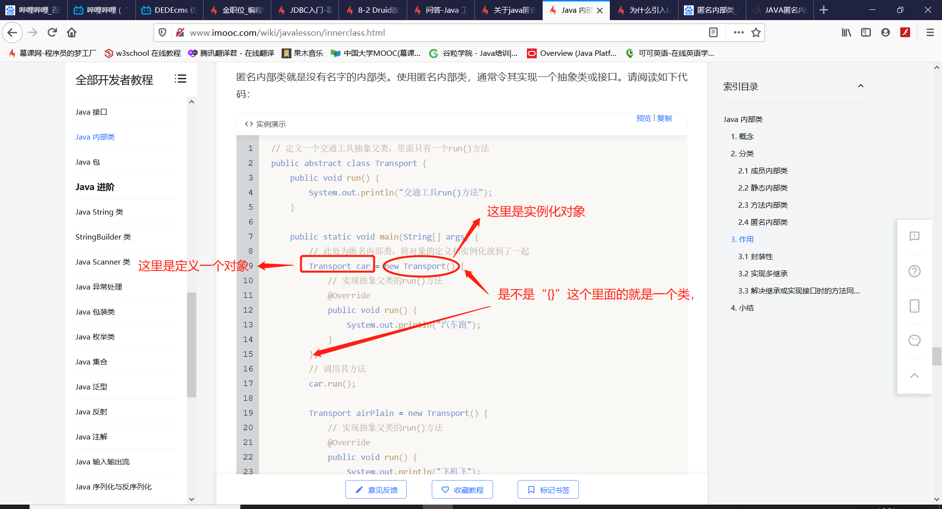Click the 收藏教程 button
The height and width of the screenshot is (509, 942).
point(462,489)
